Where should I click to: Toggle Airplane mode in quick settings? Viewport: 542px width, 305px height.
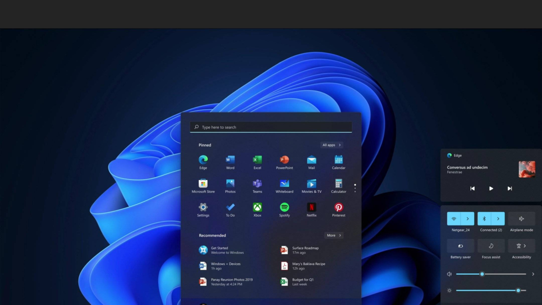521,219
